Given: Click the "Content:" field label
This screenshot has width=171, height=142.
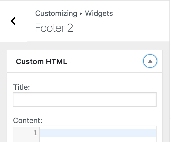Looking at the screenshot, I should (28, 120).
